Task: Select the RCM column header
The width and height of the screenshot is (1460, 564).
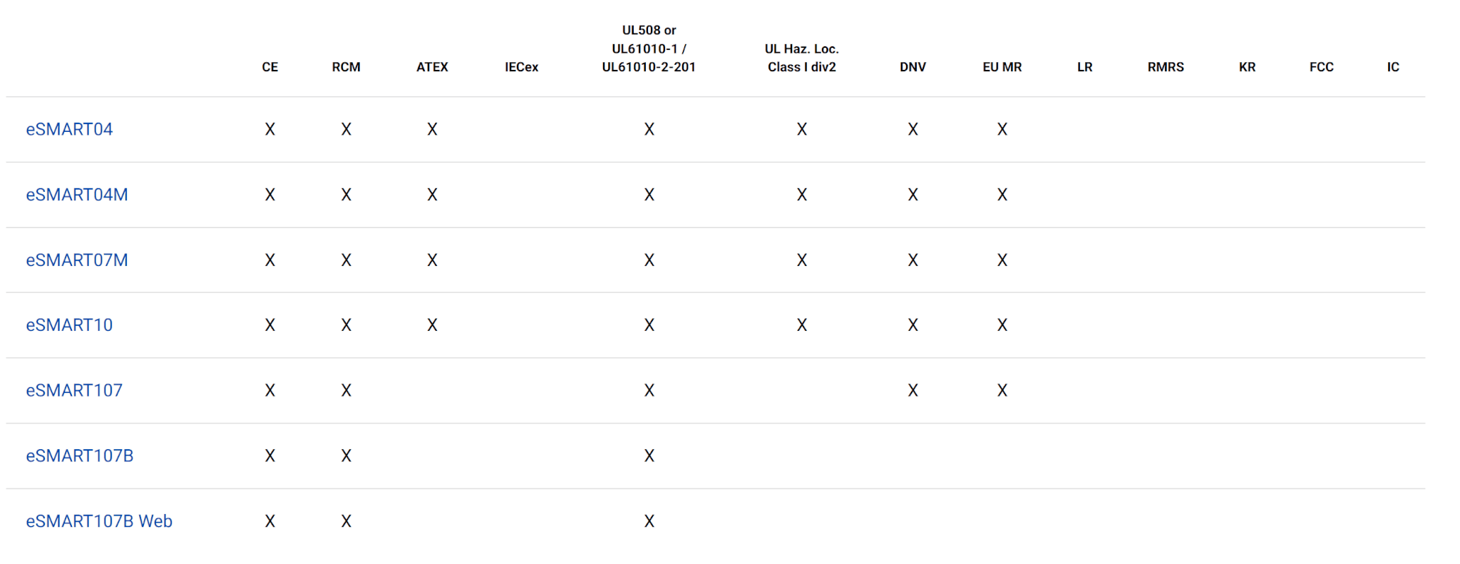Action: click(x=346, y=67)
